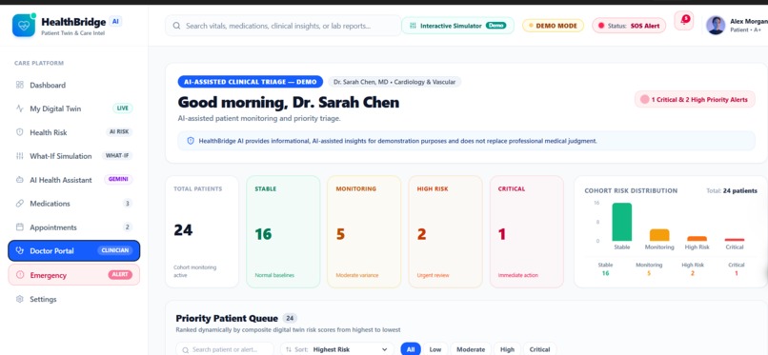
Task: Click the Monitoring 5 card
Action: pyautogui.click(x=364, y=232)
